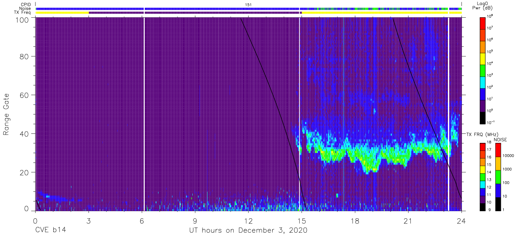Click 'UT hours on December 3, 2020' label
The image size is (519, 239).
(248, 231)
